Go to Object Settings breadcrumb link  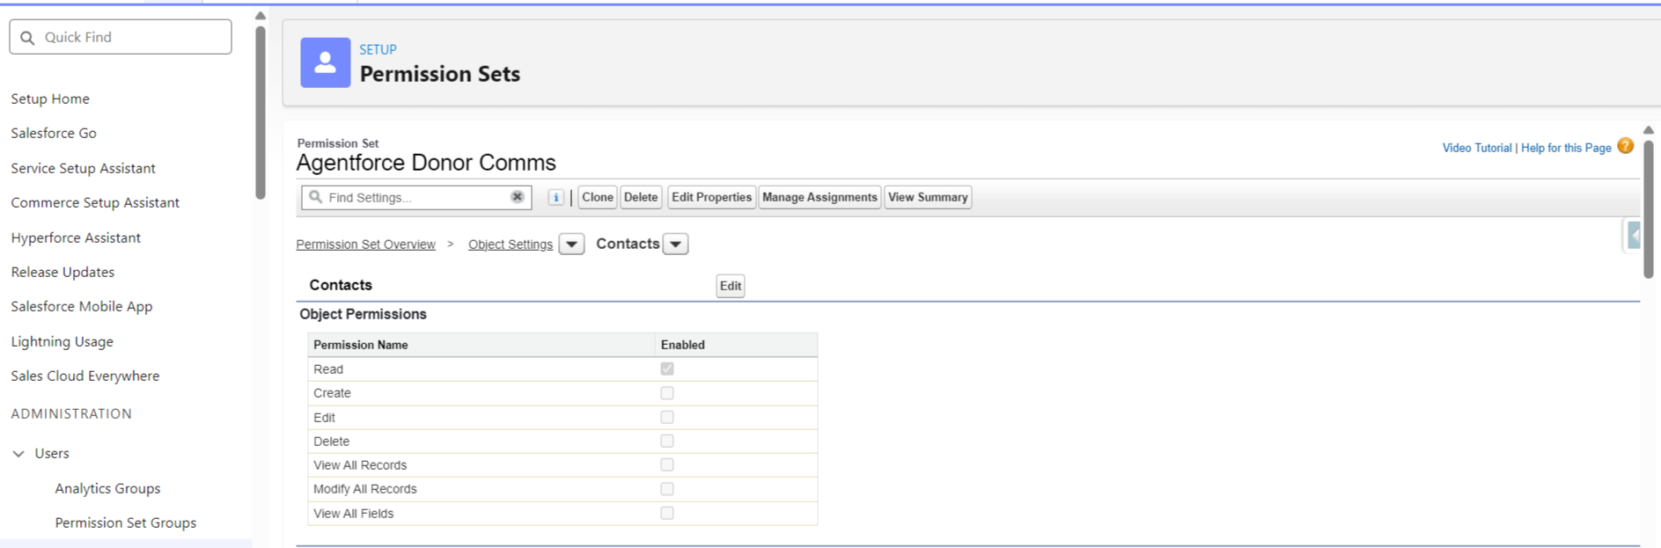tap(511, 245)
